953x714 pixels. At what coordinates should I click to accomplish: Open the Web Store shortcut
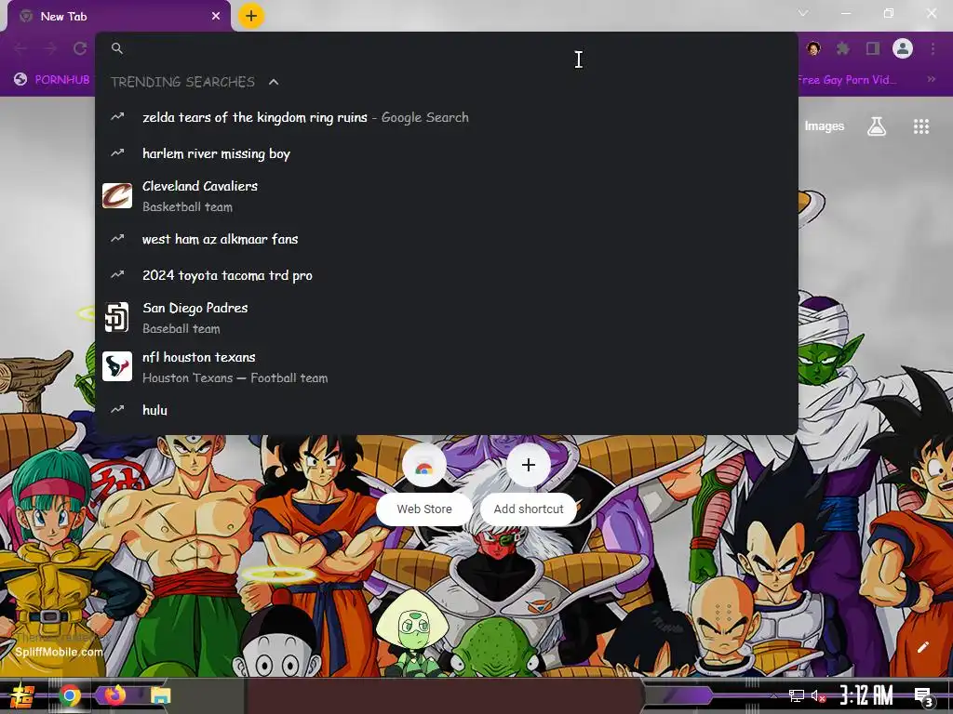(x=424, y=483)
